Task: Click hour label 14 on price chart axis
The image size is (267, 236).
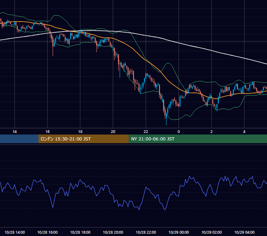Action: point(15,132)
